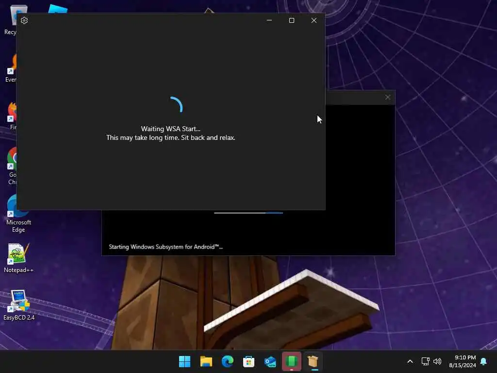Close the Waiting WSA Start window

point(314,20)
